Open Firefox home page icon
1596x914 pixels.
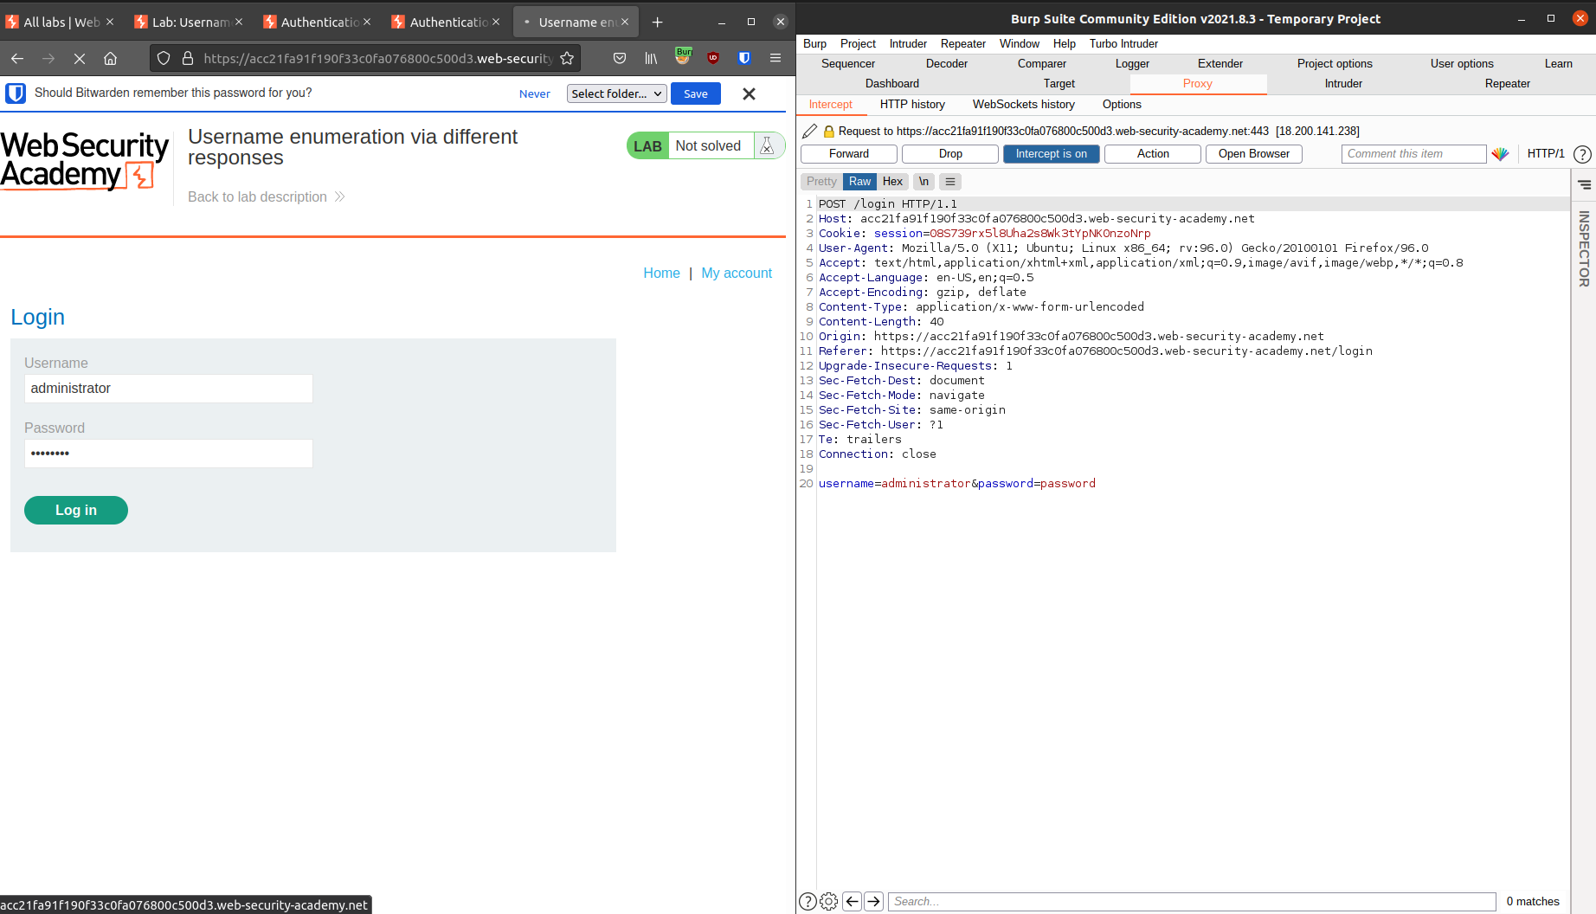point(110,58)
